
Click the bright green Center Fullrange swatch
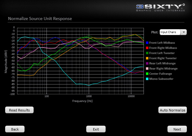coord(147,74)
